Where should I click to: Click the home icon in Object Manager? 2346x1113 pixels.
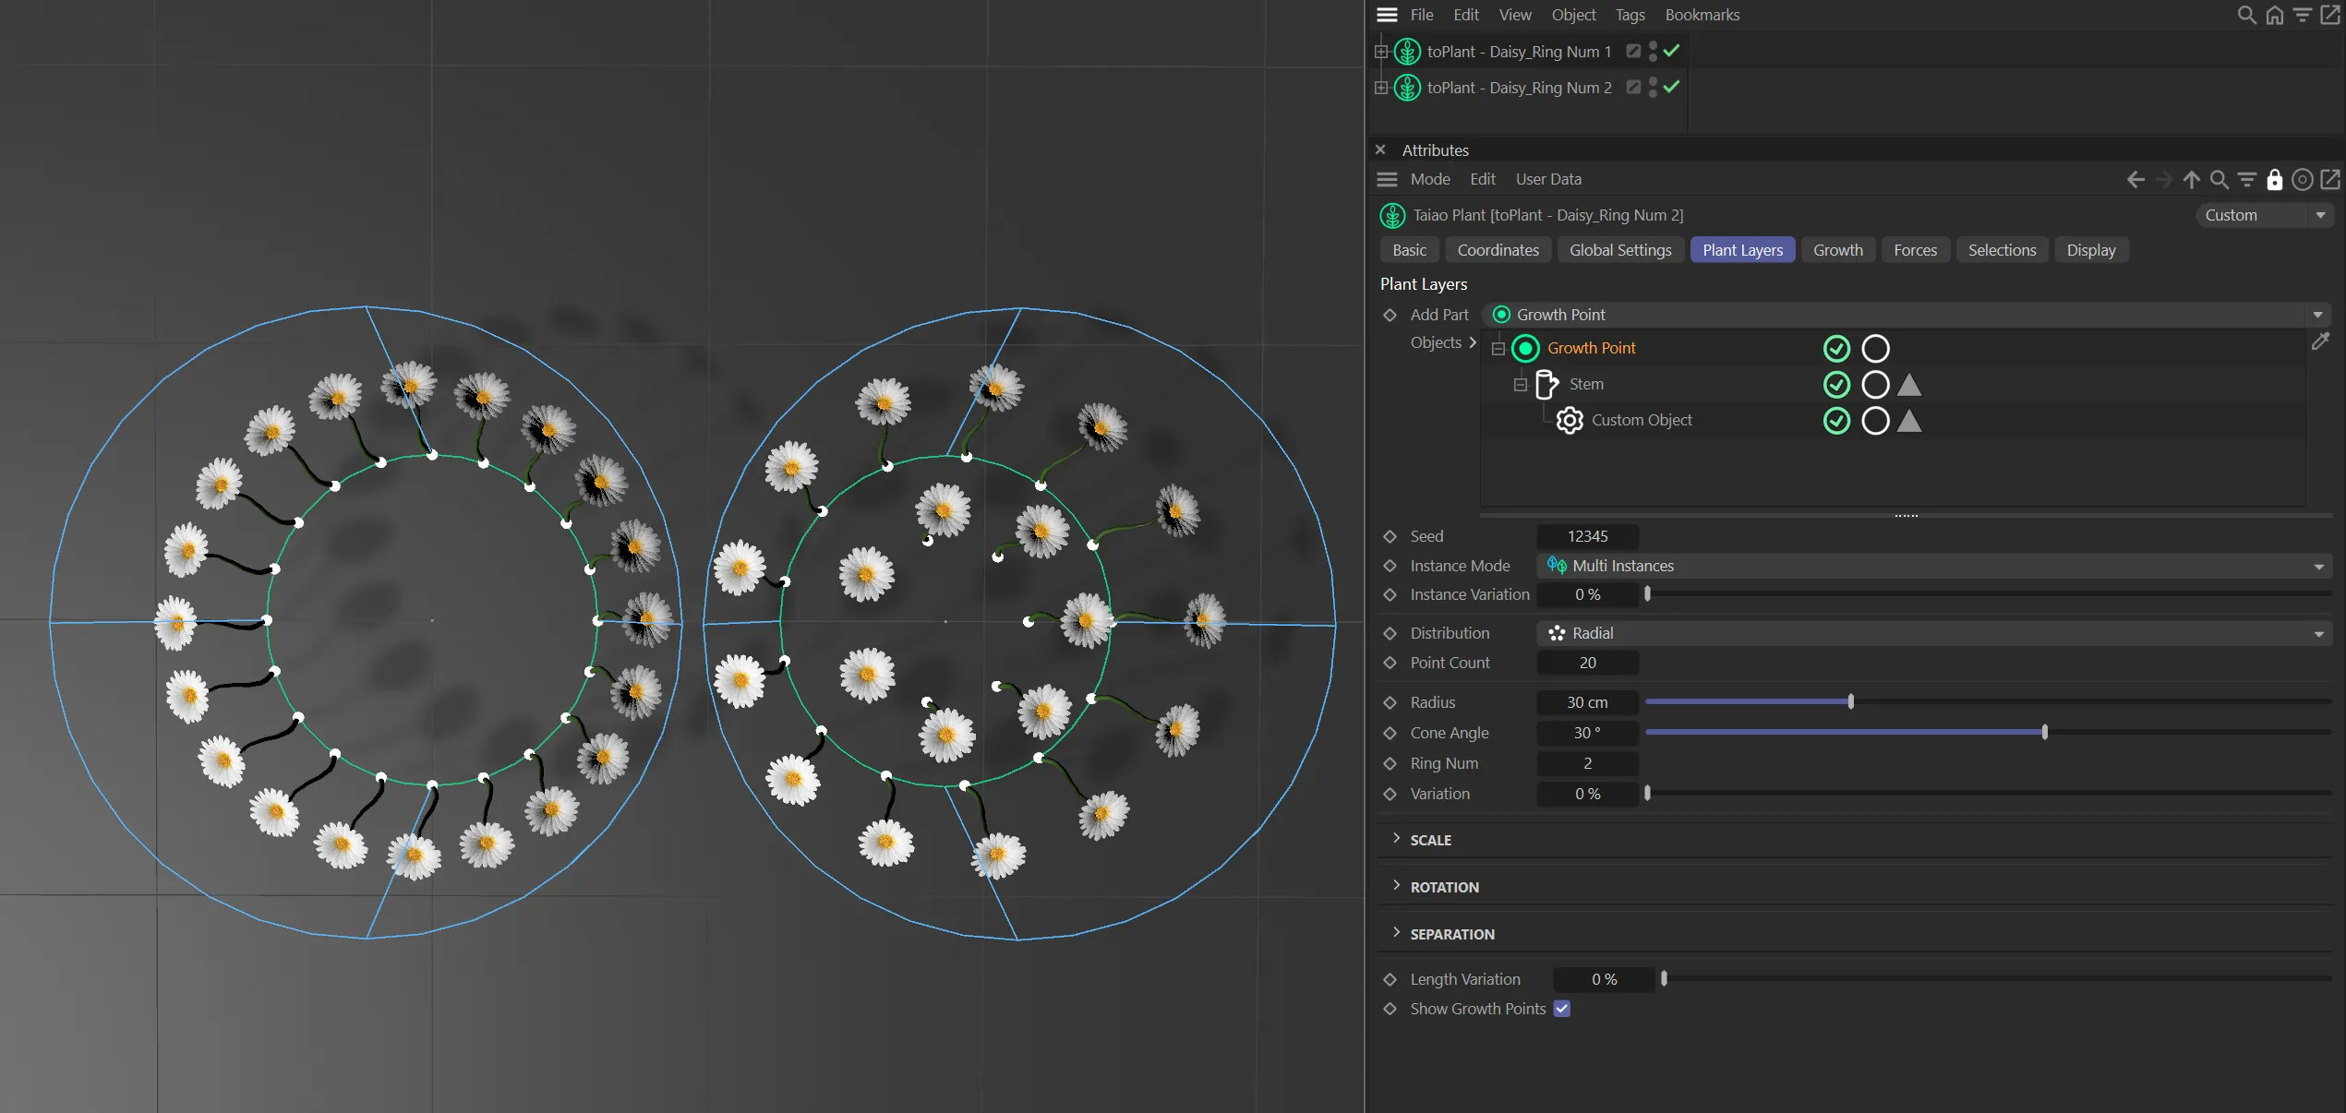(2275, 15)
